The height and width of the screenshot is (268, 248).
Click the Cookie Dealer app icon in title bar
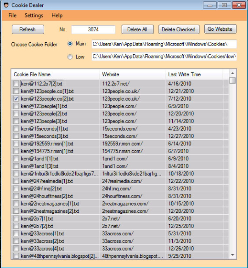[6, 5]
